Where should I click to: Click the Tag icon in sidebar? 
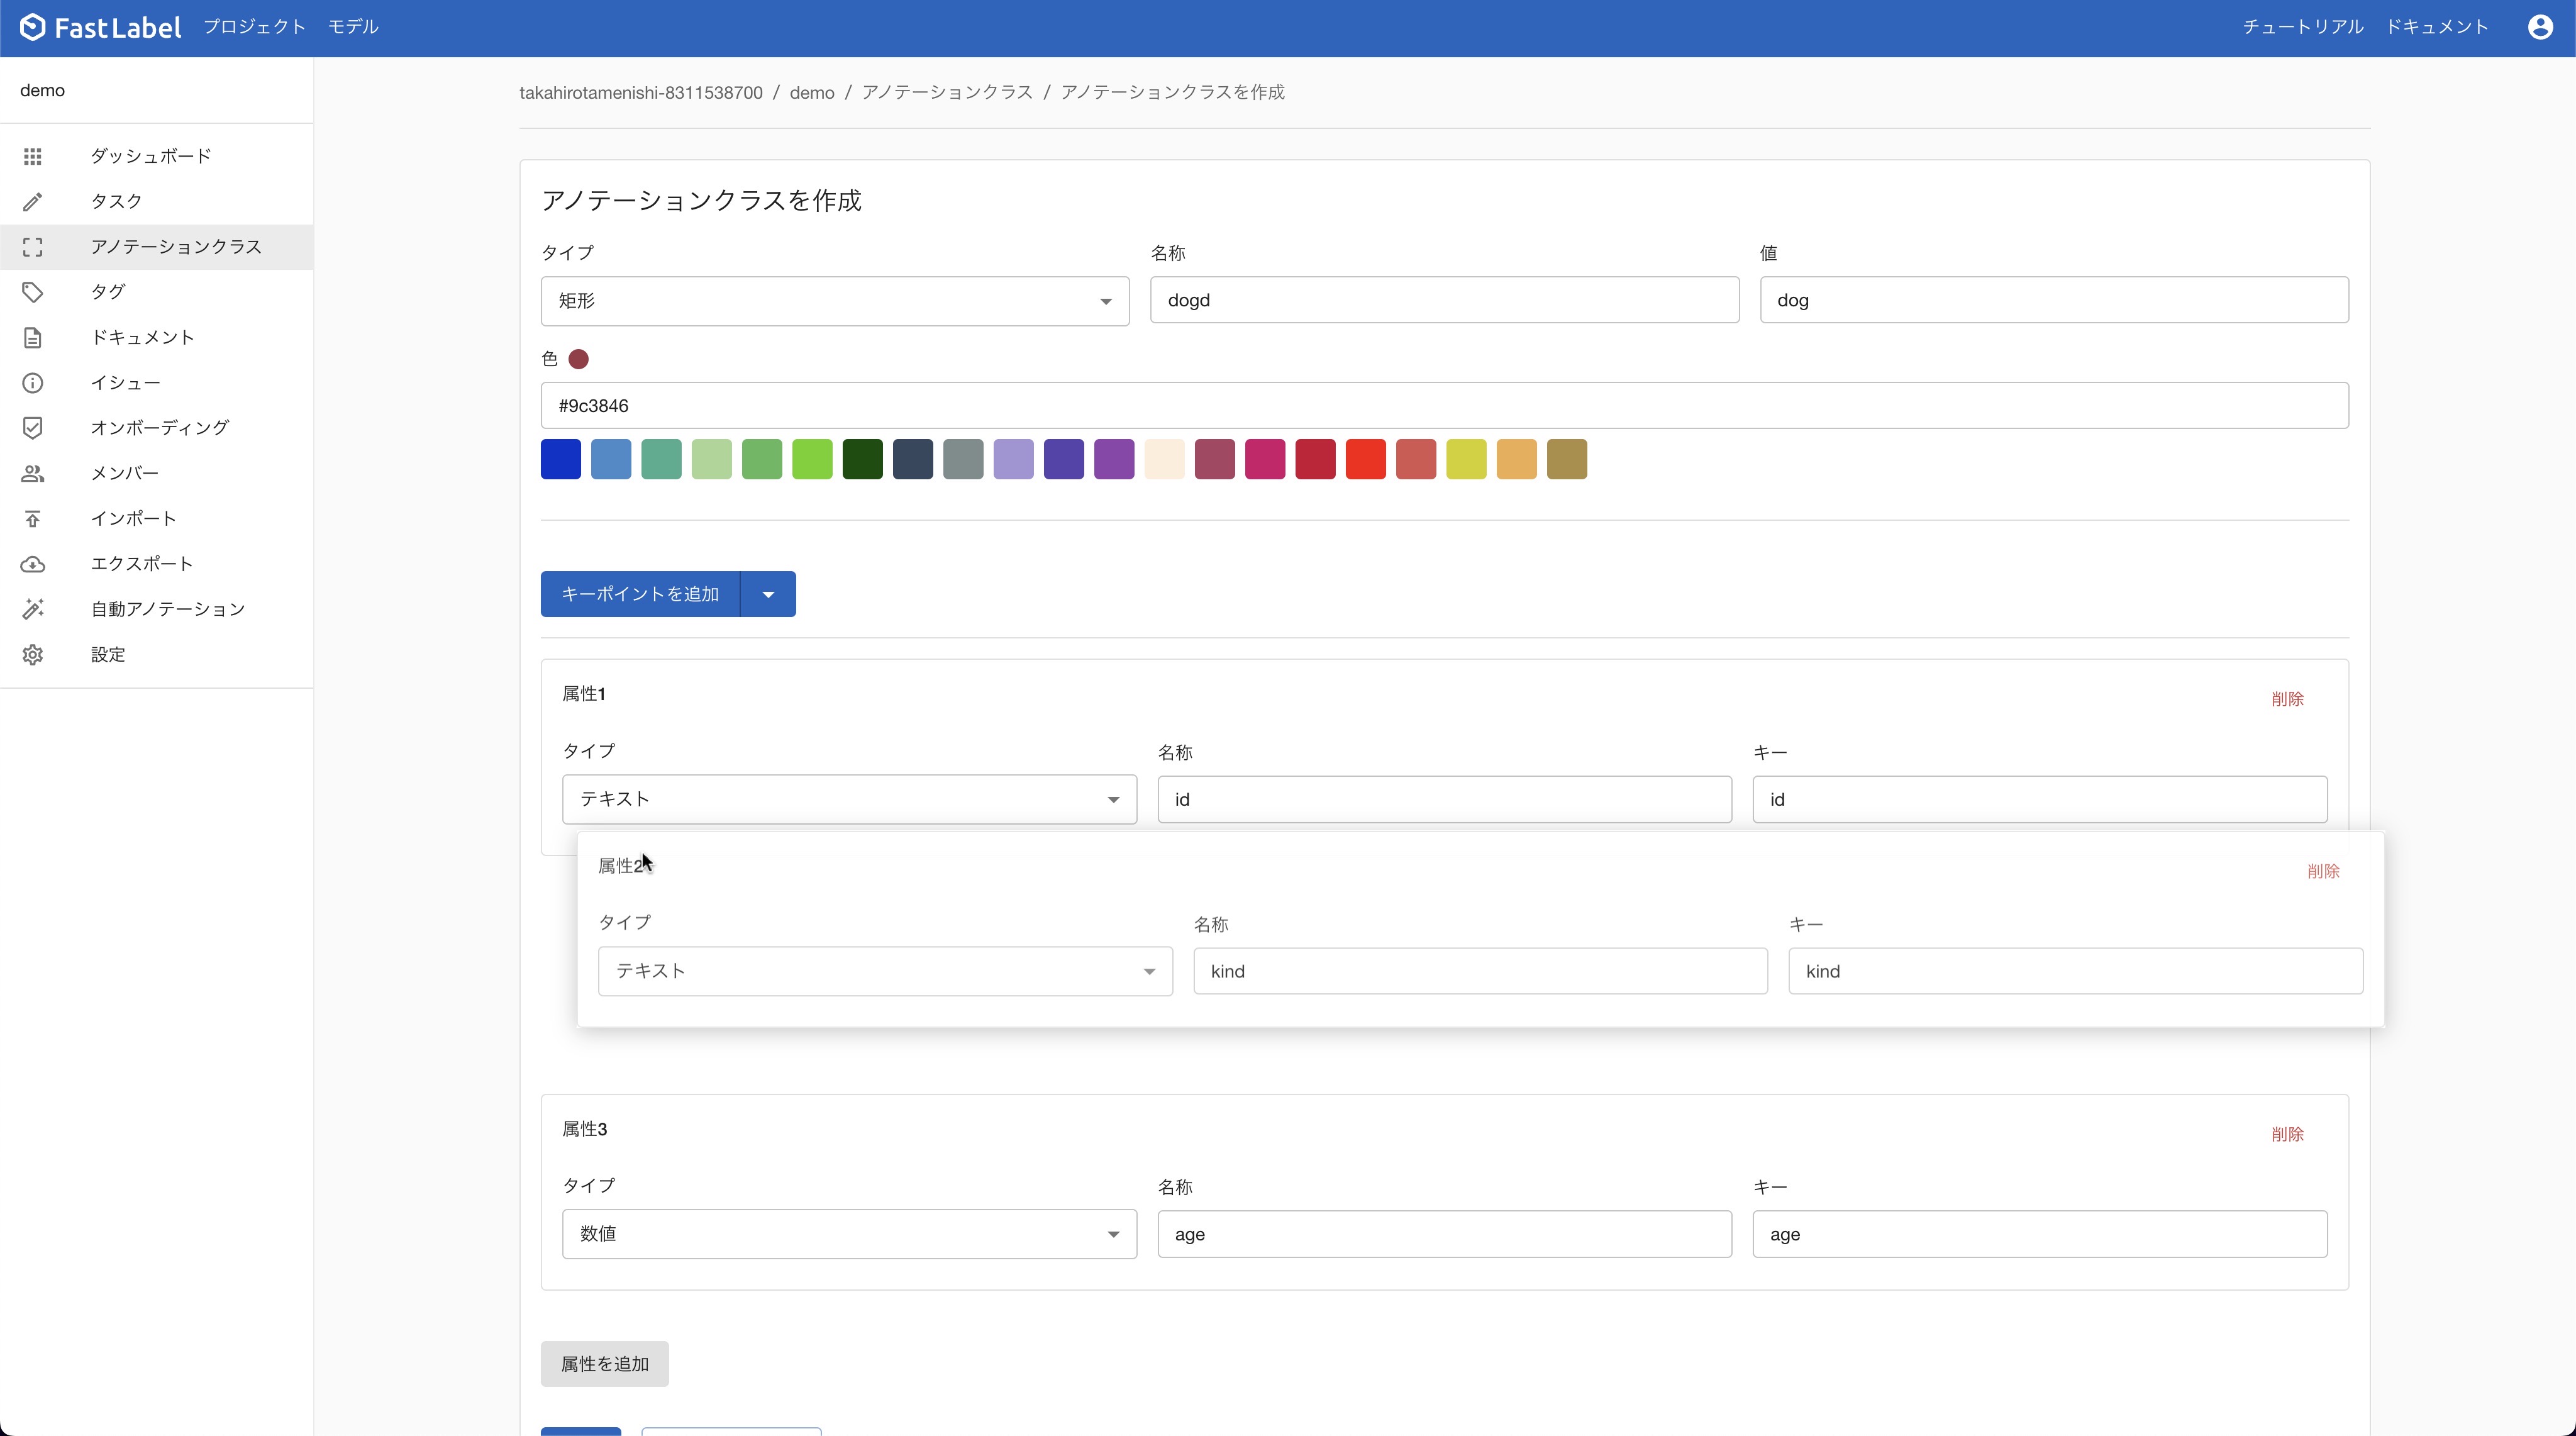[x=32, y=292]
